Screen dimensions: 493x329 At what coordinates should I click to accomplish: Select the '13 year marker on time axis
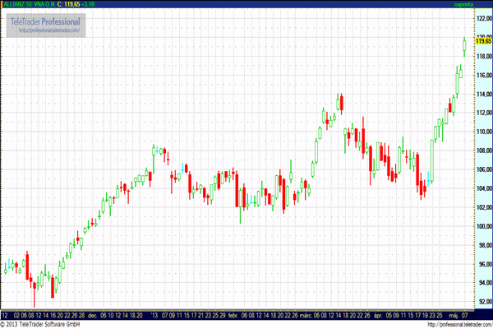point(152,314)
